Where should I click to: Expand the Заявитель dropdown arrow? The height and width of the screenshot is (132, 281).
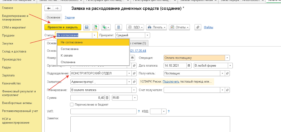pos(129,82)
